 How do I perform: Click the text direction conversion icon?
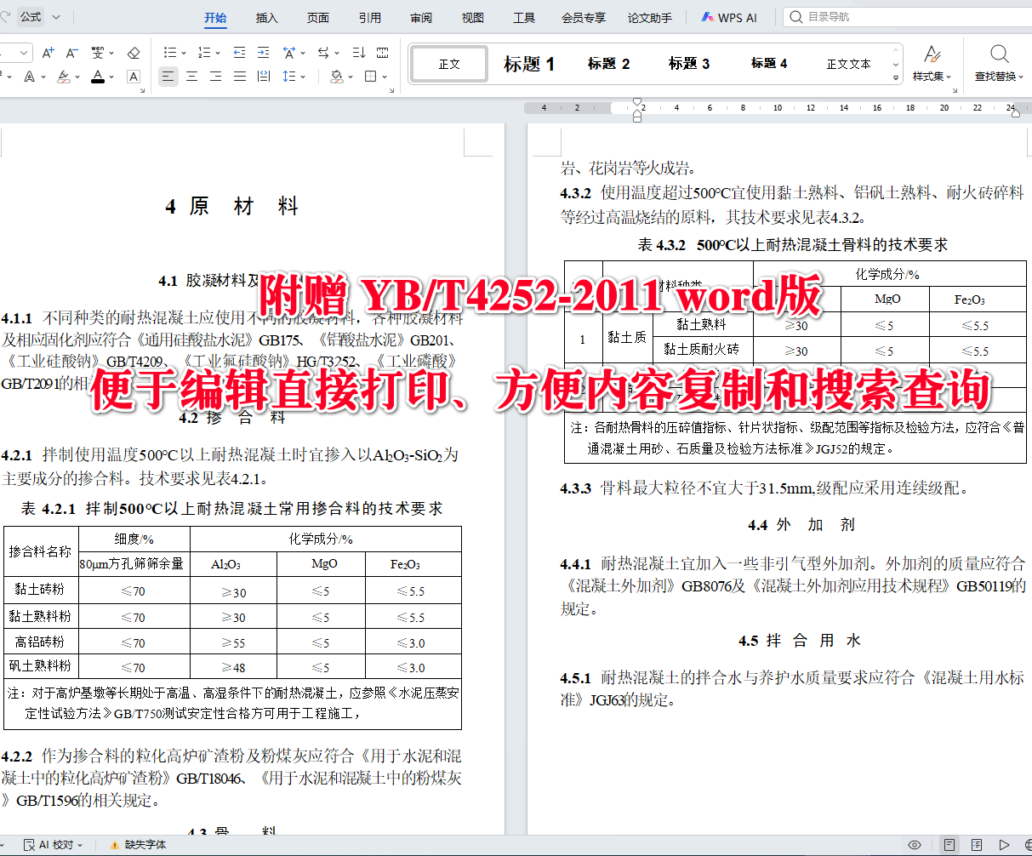pos(323,53)
